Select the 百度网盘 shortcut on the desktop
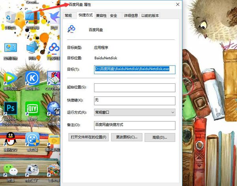 (x=54, y=51)
